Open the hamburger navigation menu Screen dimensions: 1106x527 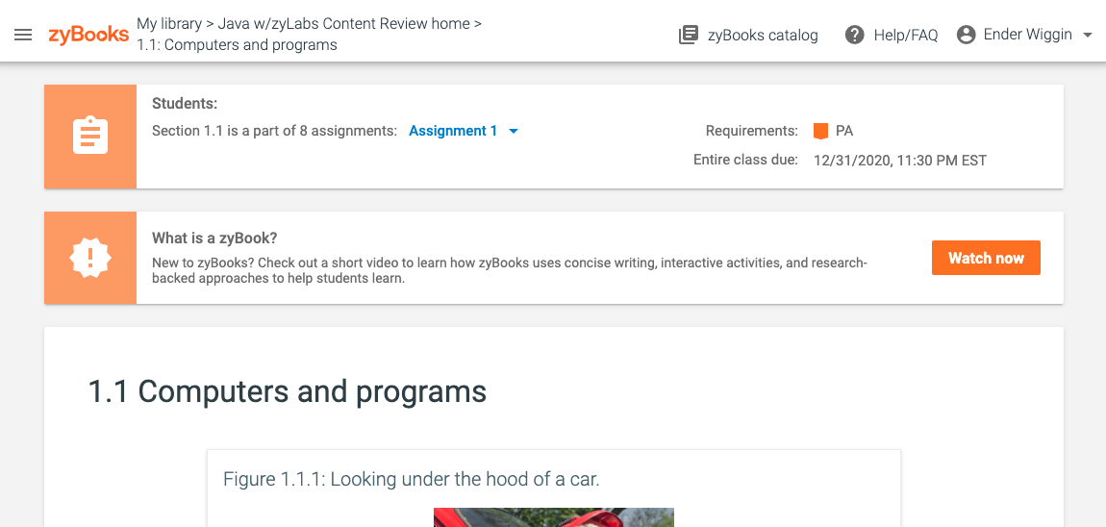click(x=23, y=35)
